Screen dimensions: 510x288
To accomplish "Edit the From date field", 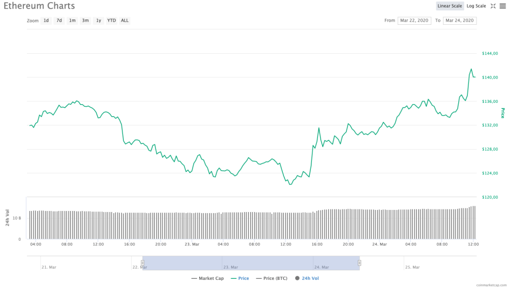I will click(414, 20).
